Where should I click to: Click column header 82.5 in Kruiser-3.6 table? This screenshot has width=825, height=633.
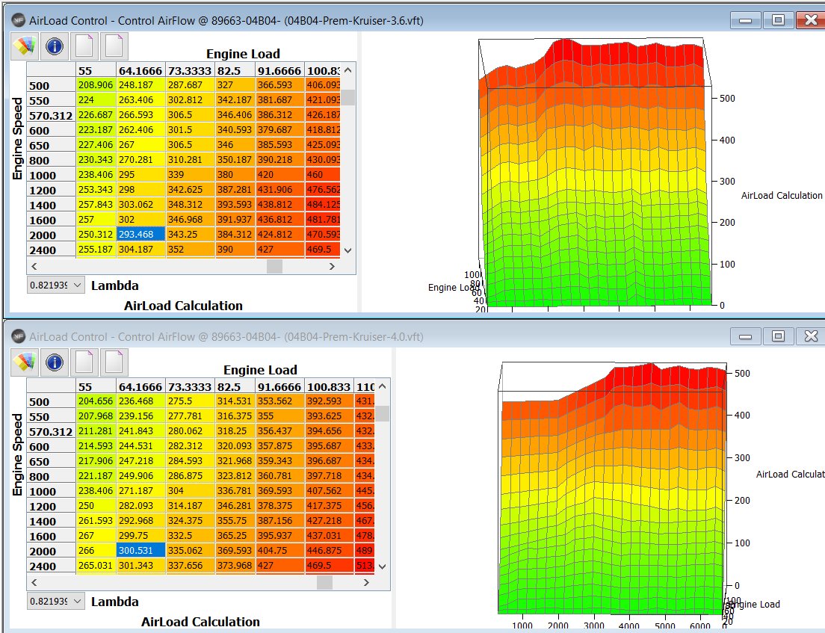click(x=235, y=70)
